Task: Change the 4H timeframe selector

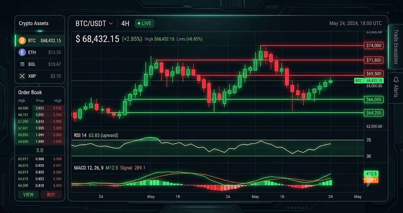Action: coord(125,24)
